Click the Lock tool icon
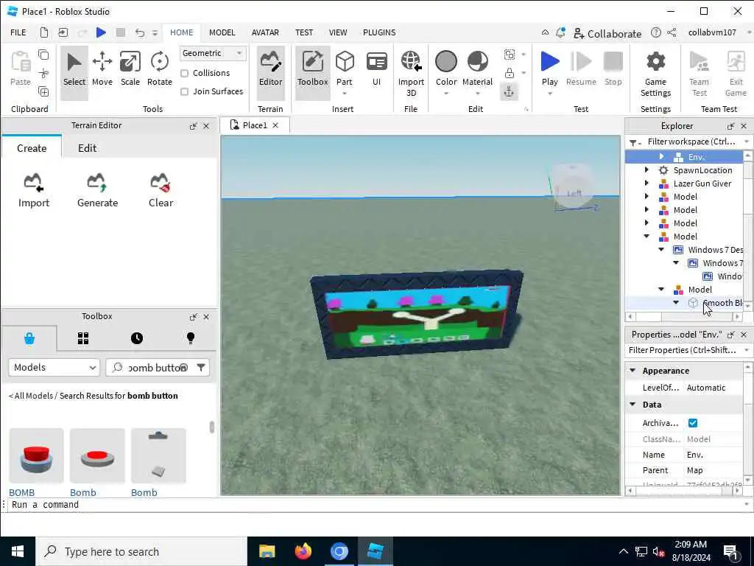This screenshot has height=566, width=754. [510, 73]
